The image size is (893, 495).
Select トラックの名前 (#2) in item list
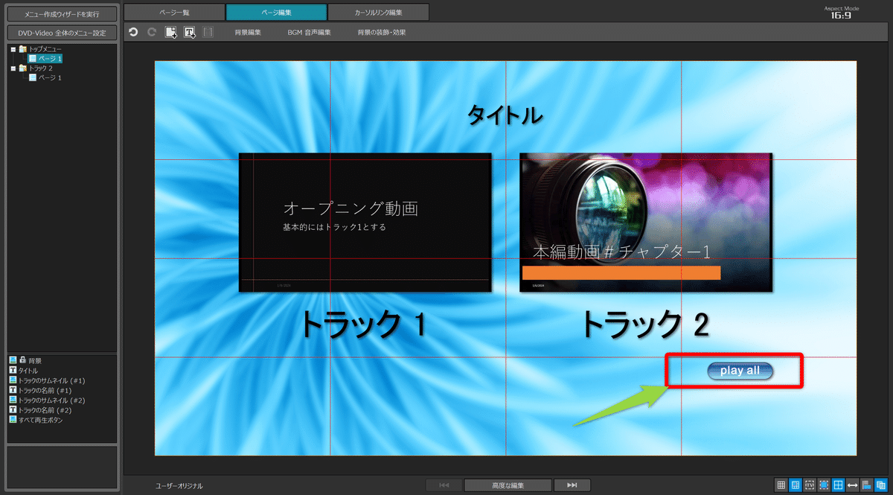click(40, 410)
